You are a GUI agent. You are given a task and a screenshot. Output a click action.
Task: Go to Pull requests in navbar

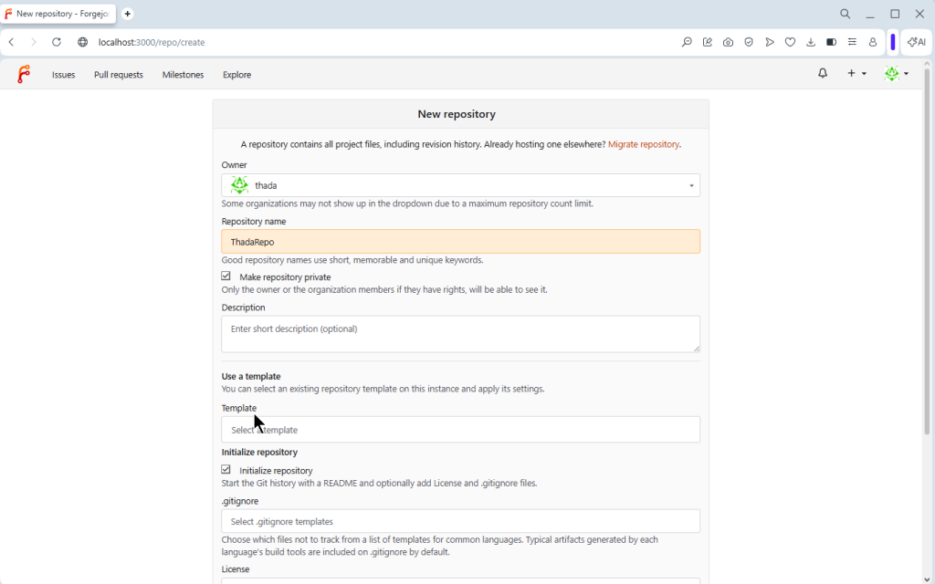[119, 75]
